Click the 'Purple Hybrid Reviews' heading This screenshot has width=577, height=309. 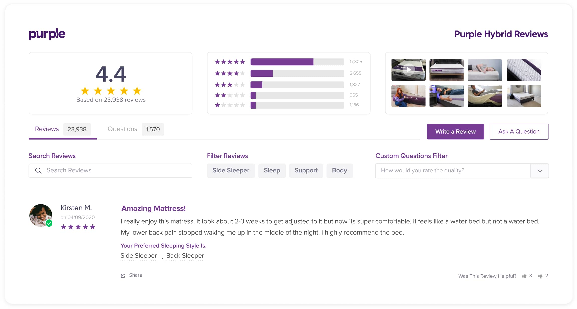click(501, 34)
